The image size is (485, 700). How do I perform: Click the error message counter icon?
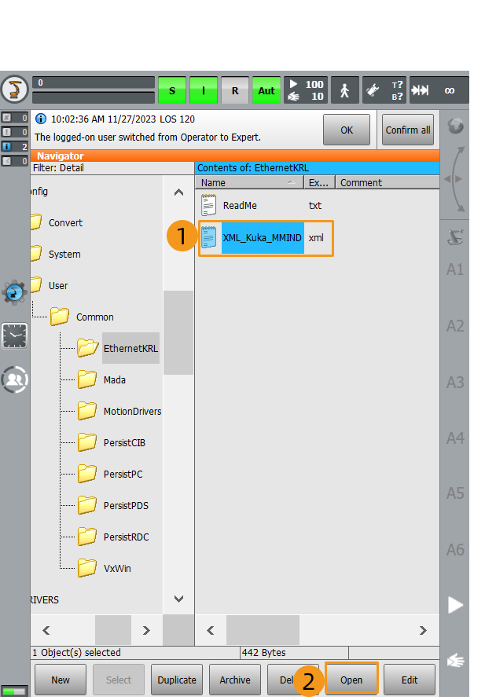(x=15, y=117)
